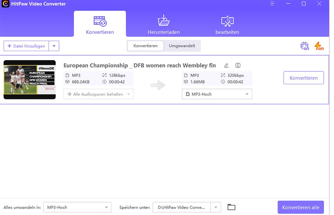Select file title European Championship _ DFB women
This screenshot has height=215, width=334.
click(x=139, y=65)
